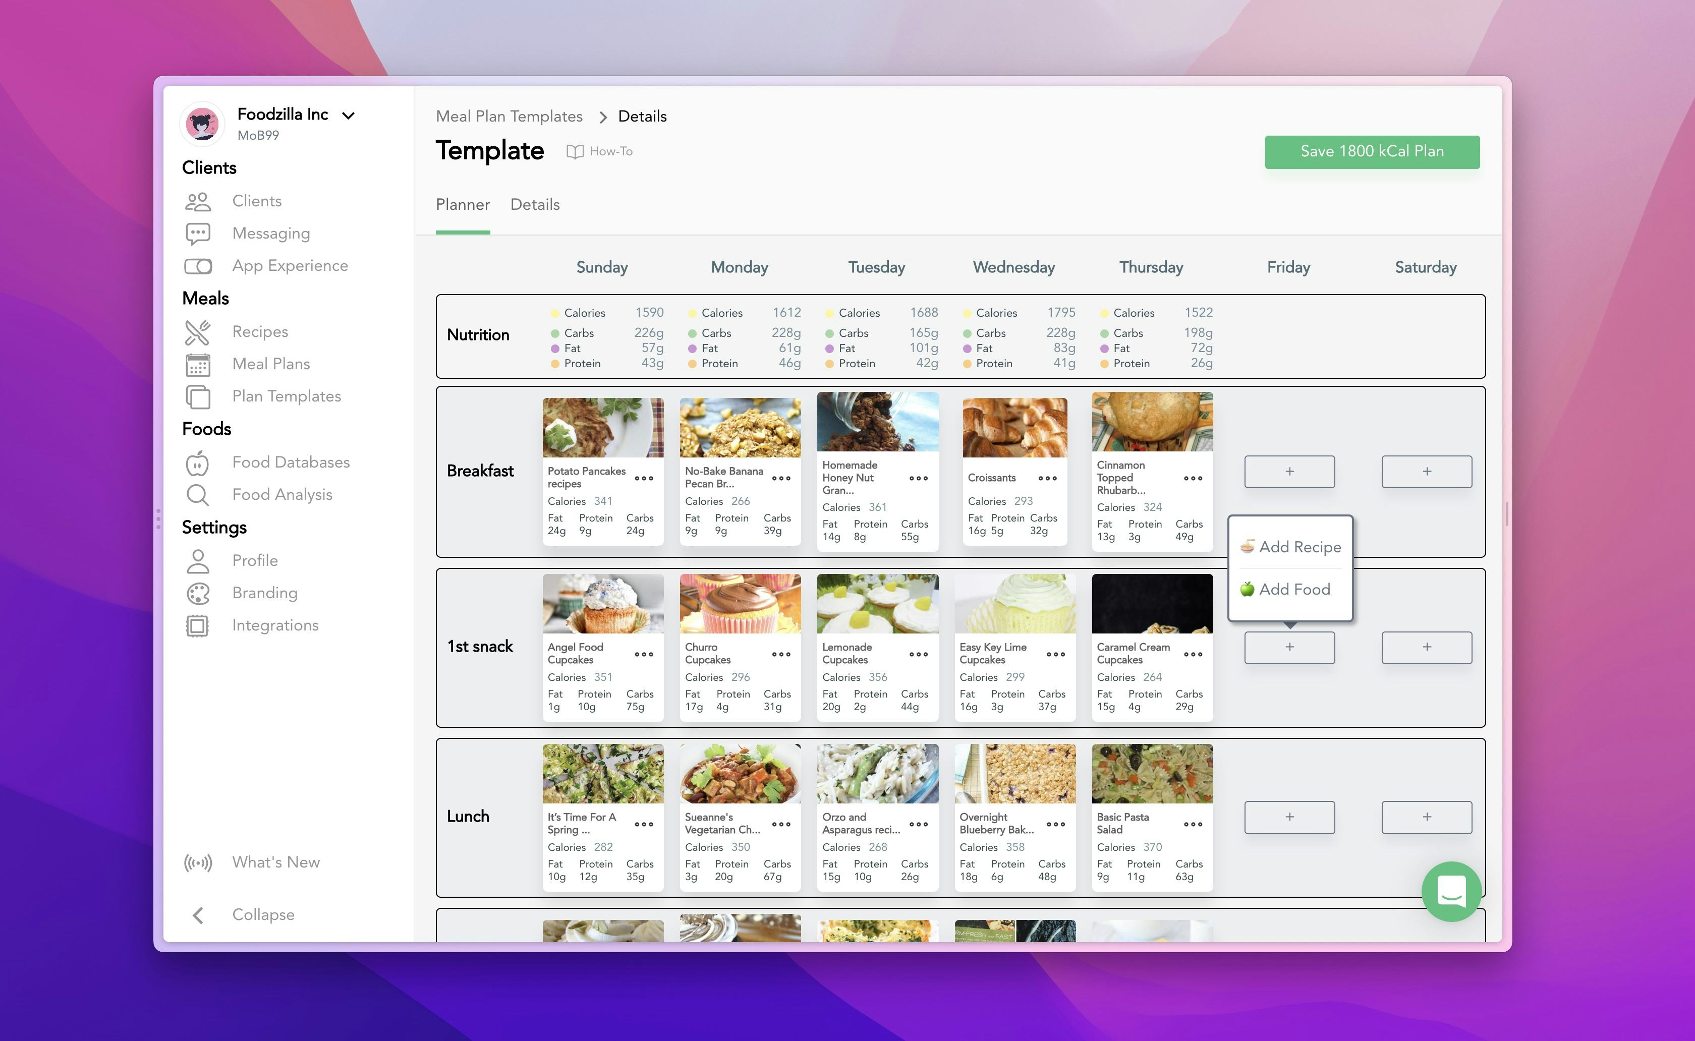
Task: Open the Intercom chat bubble
Action: pos(1451,892)
